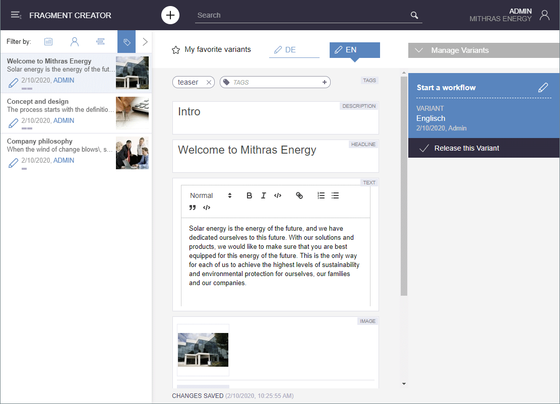
Task: Insert a link with the chain icon
Action: (299, 195)
